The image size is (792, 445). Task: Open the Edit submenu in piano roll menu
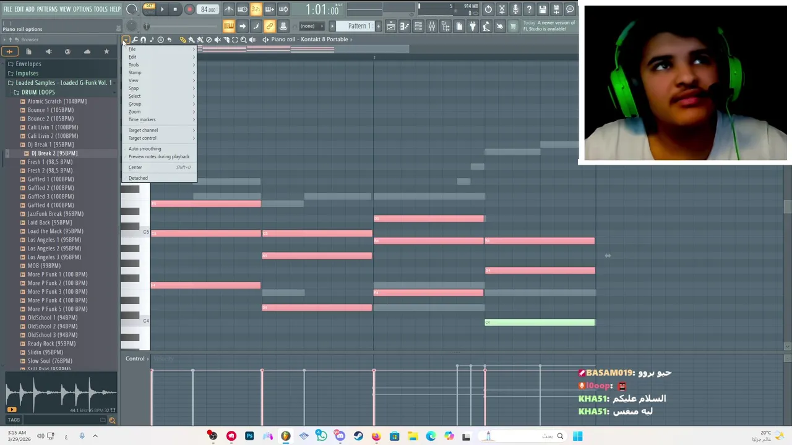tap(159, 57)
